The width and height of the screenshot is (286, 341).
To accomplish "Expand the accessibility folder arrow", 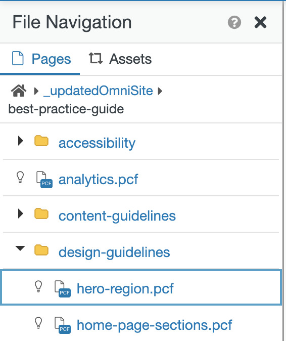I will pyautogui.click(x=20, y=141).
